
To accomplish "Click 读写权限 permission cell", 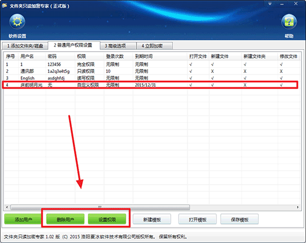I will coord(86,78).
